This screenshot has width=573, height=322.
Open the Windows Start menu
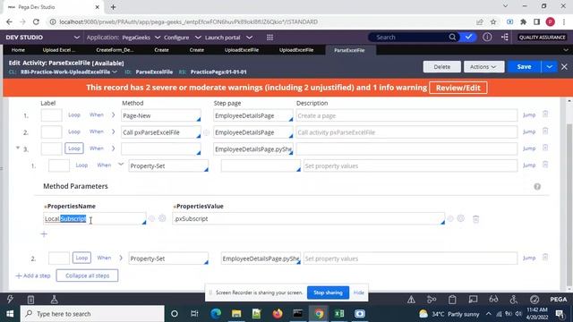[x=10, y=314]
